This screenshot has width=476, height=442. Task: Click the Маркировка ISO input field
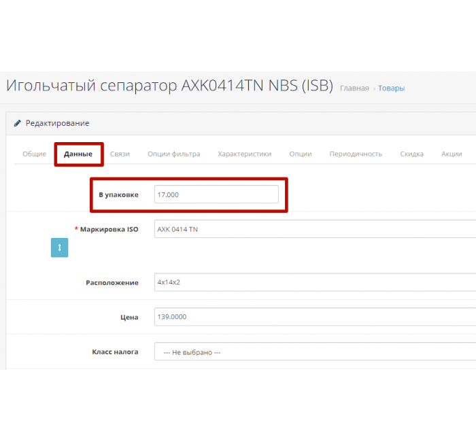pos(315,229)
